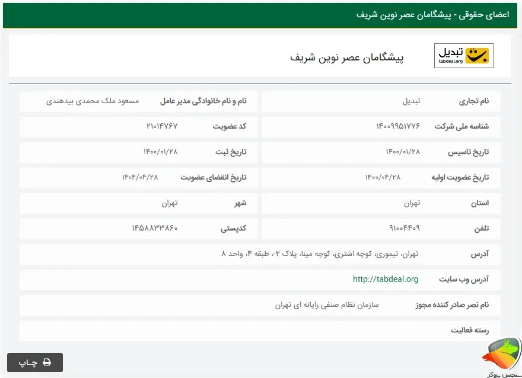Image resolution: width=522 pixels, height=378 pixels.
Task: Select the national ID value ۱۴۰۰۹۹۵۱۷۷۶
Action: pyautogui.click(x=398, y=126)
